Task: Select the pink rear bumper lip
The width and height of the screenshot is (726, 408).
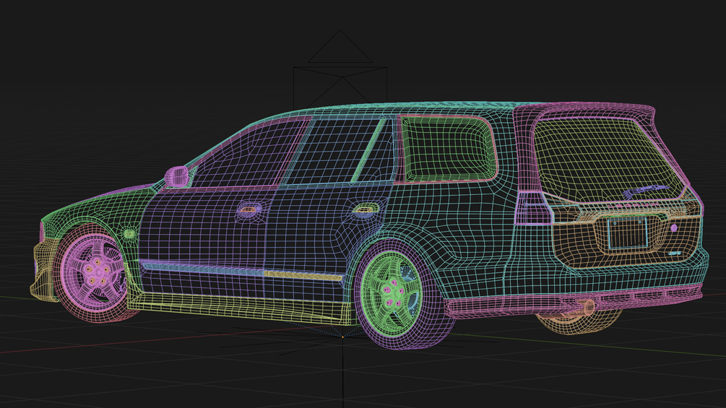Action: pyautogui.click(x=573, y=302)
